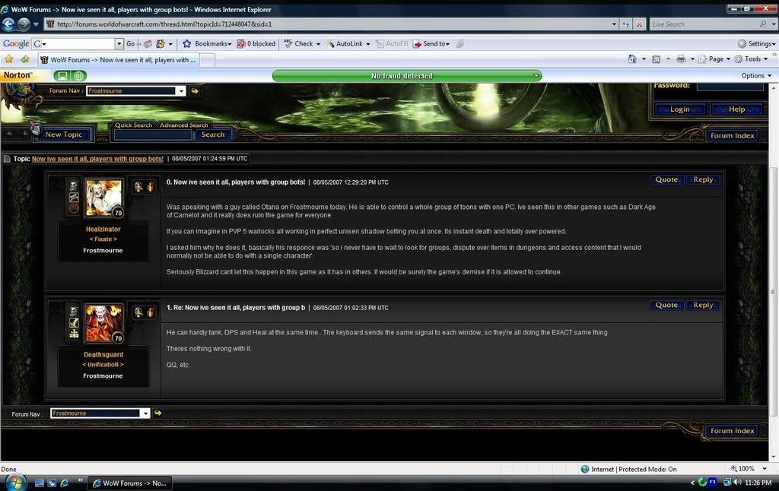Switch to the Quick Search tab
Image resolution: width=779 pixels, height=491 pixels.
[133, 125]
